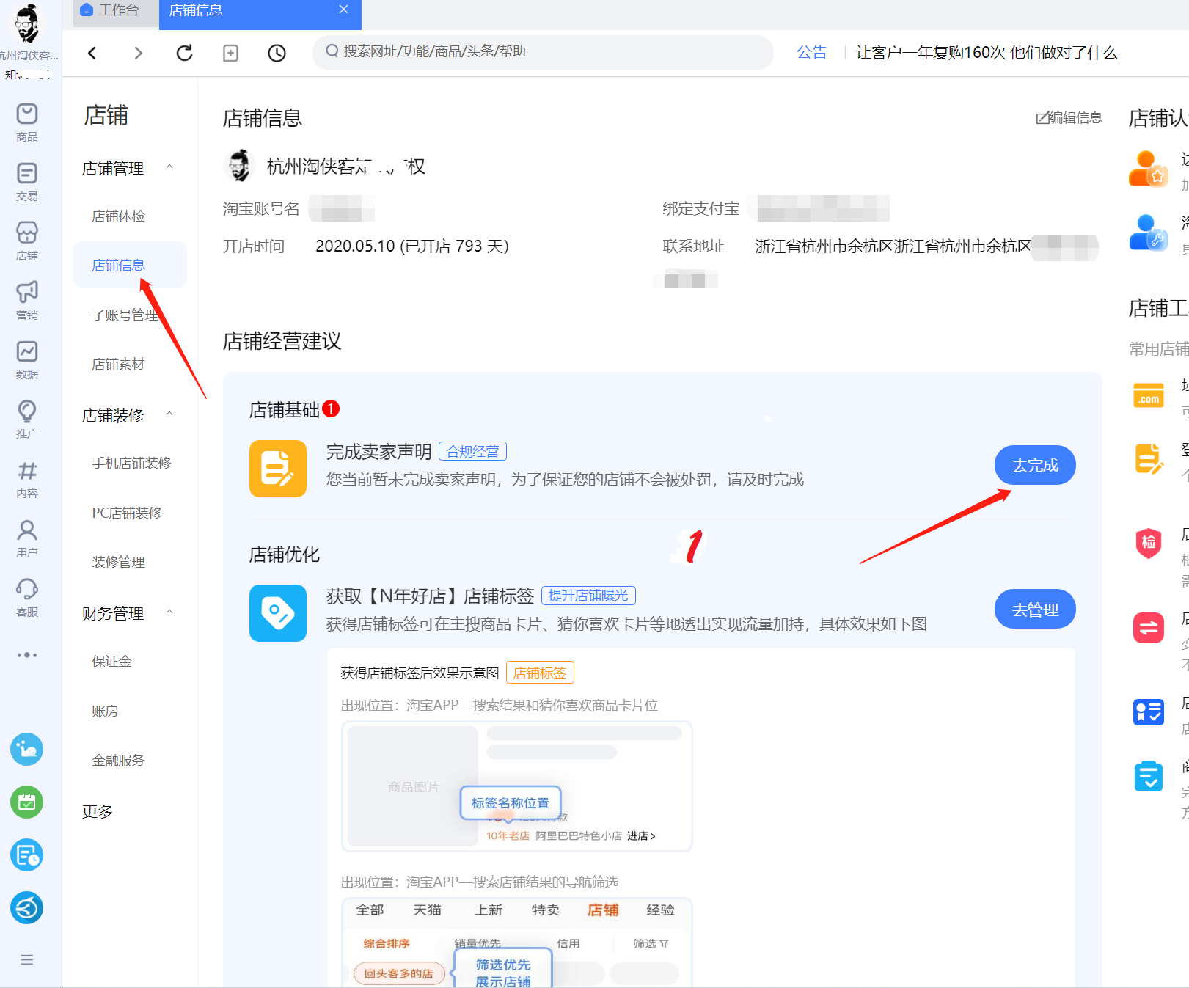
Task: Click the snail icon in left sidebar
Action: 27,750
